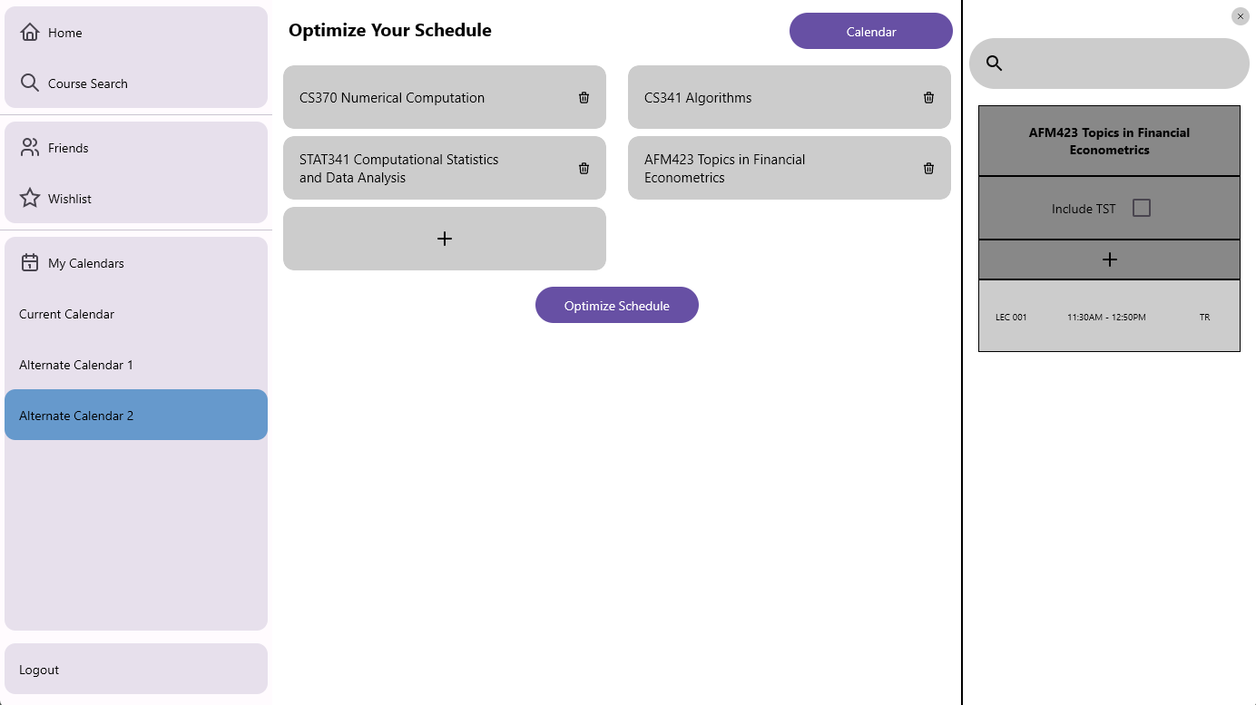Delete AFM423 Topics in Financial Econometrics
1256x705 pixels.
click(928, 168)
